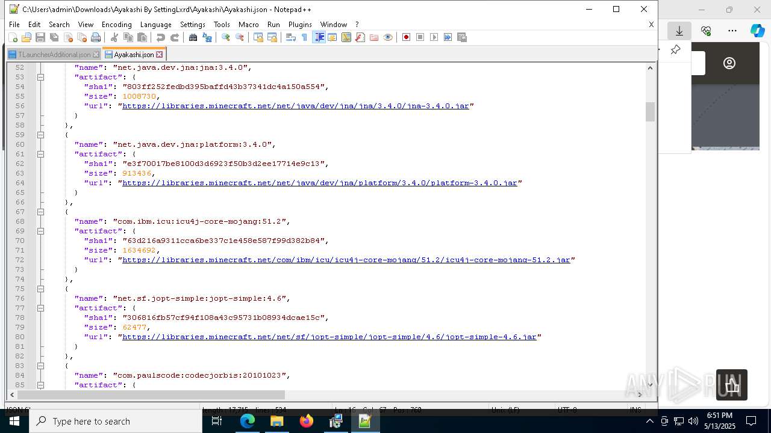Click the vertical scrollbar thumb
The width and height of the screenshot is (771, 433).
[650, 112]
